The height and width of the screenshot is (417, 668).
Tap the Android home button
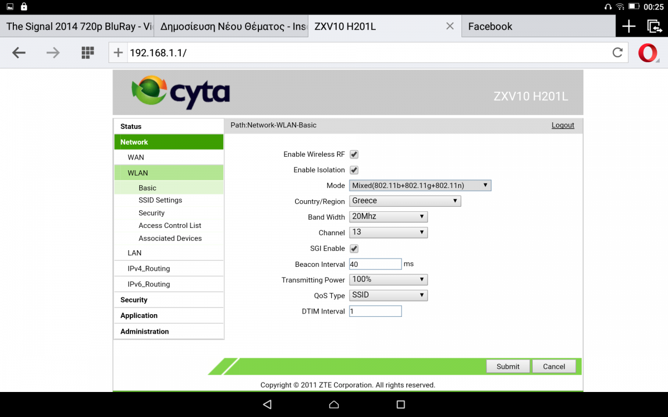tap(333, 404)
